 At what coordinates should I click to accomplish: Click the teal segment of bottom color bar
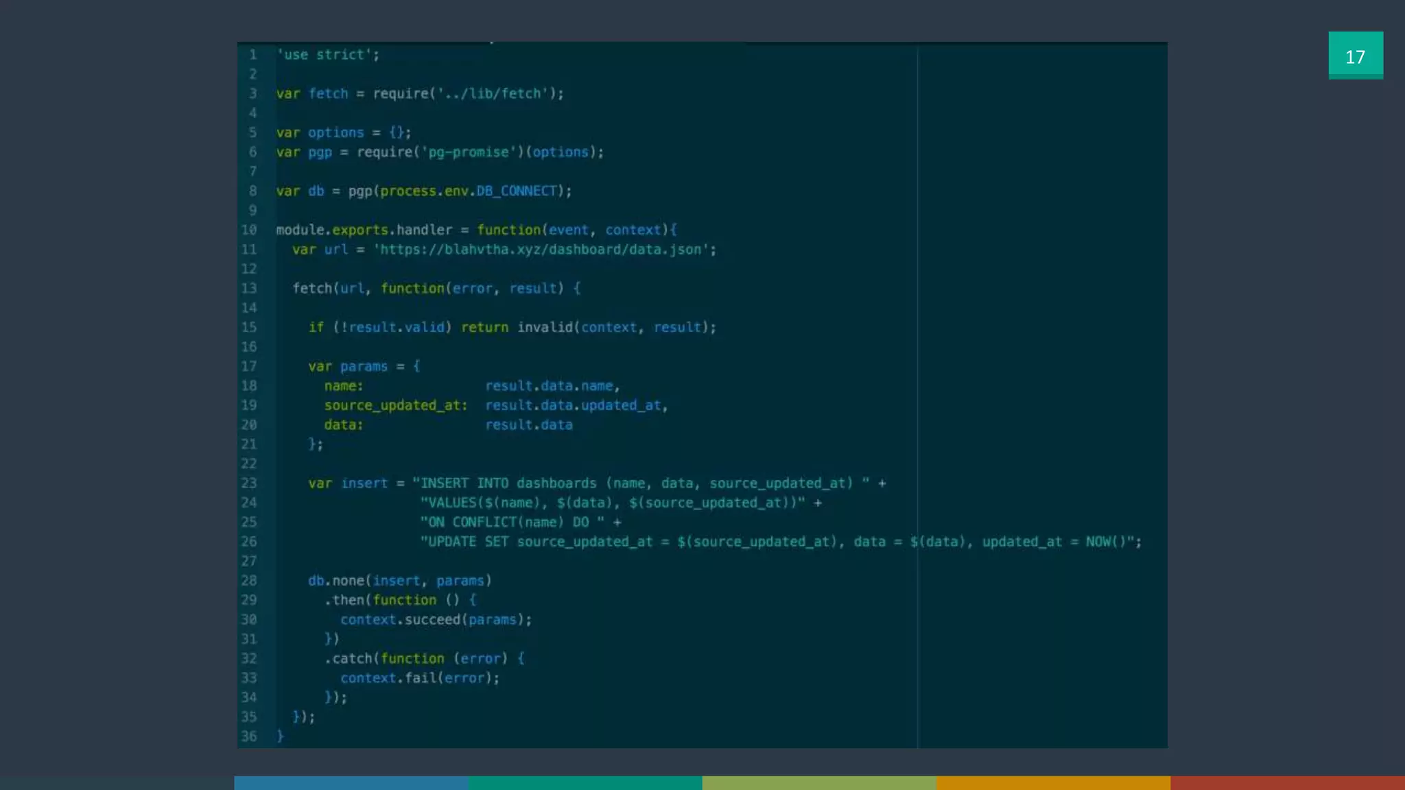(x=585, y=782)
